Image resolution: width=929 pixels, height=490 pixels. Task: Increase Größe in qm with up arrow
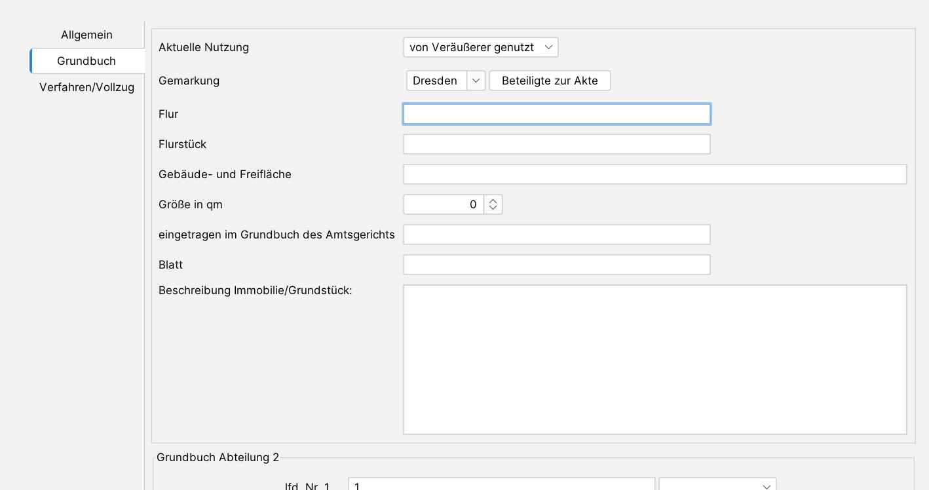coord(493,200)
